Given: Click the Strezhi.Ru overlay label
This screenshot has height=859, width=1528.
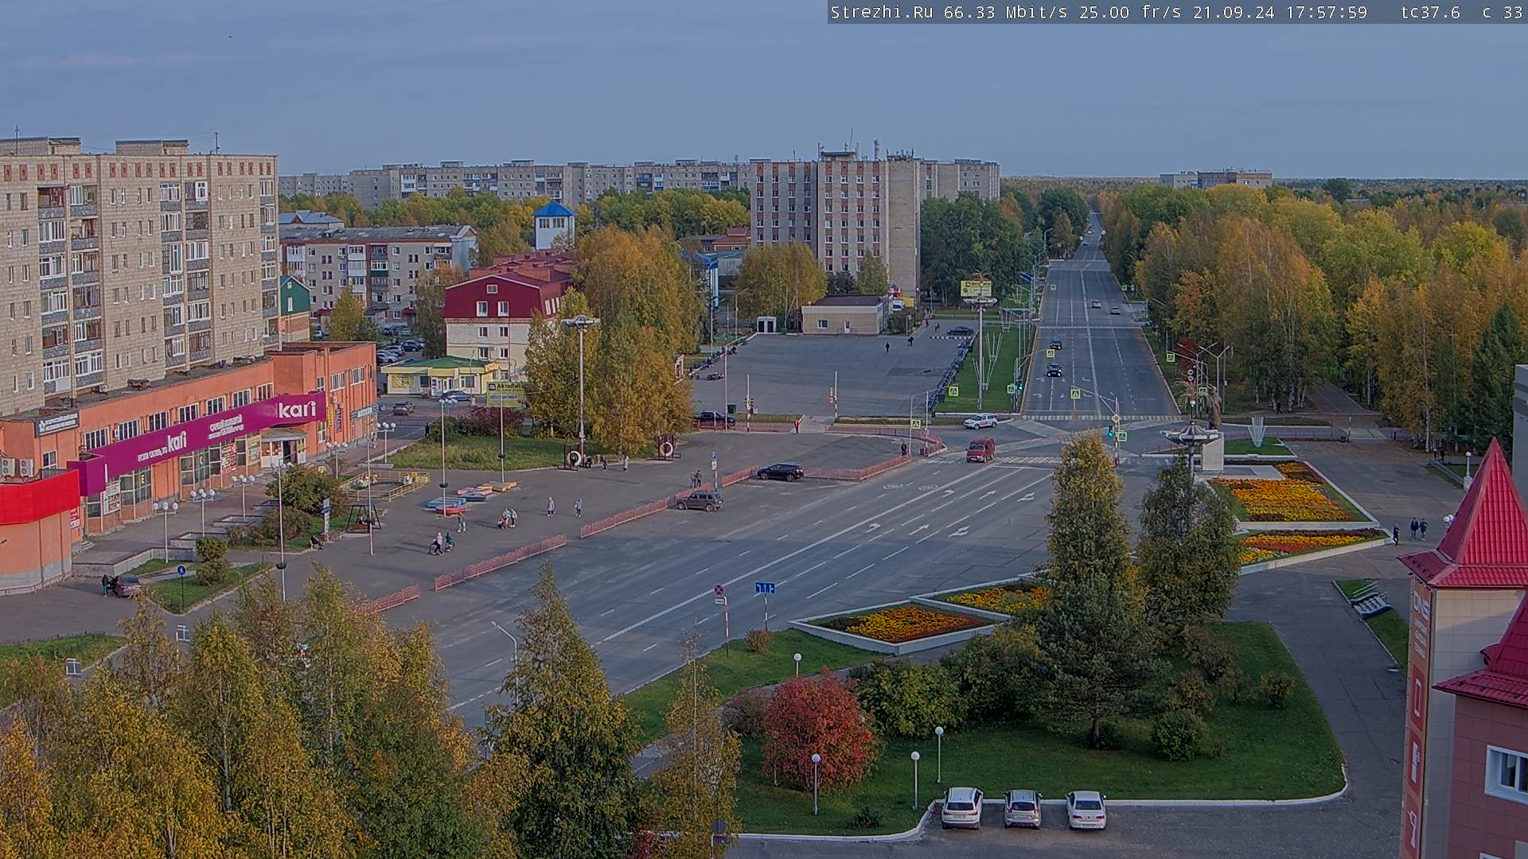Looking at the screenshot, I should (882, 12).
